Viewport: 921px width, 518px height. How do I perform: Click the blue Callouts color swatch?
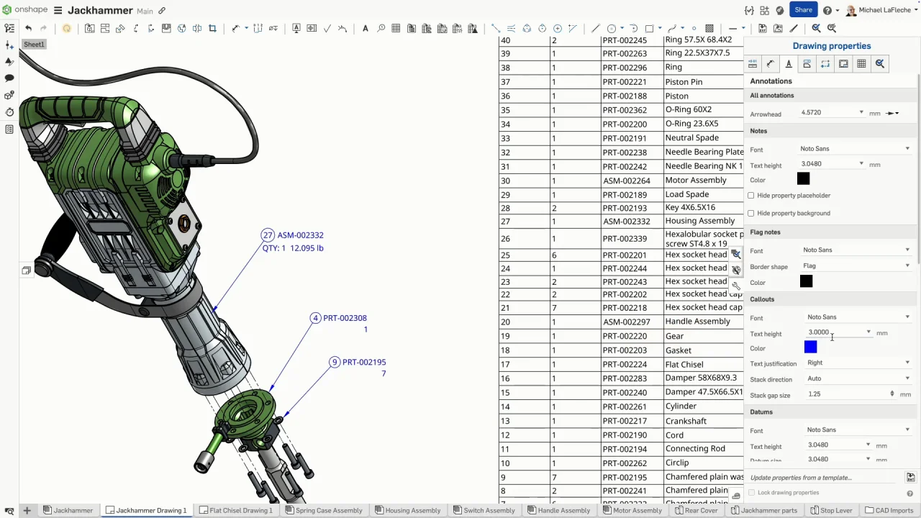click(810, 347)
